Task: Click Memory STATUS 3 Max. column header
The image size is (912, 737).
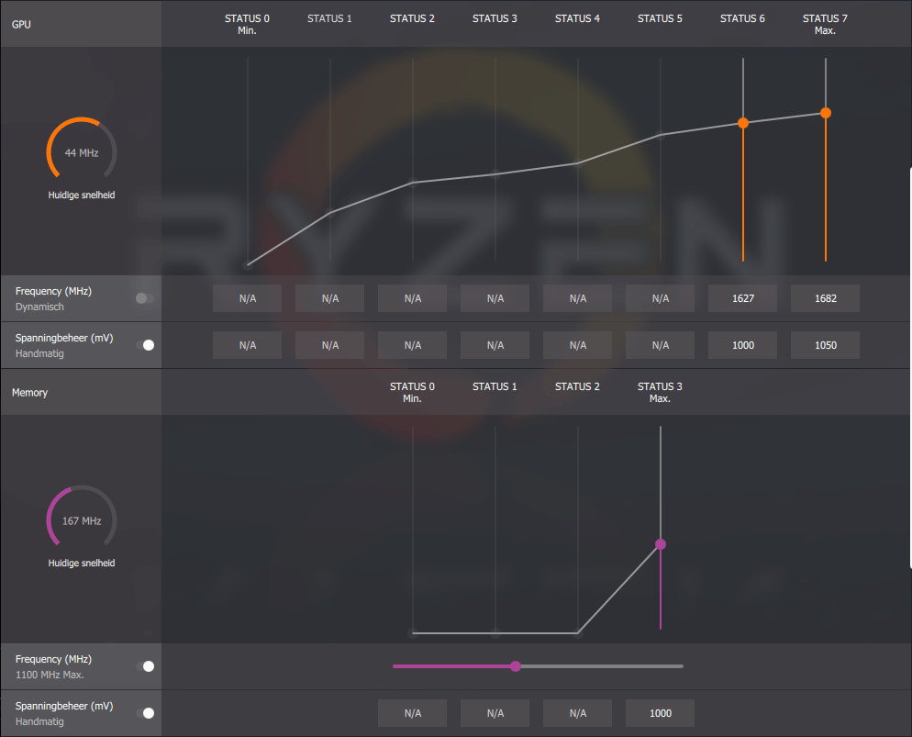Action: (x=660, y=392)
